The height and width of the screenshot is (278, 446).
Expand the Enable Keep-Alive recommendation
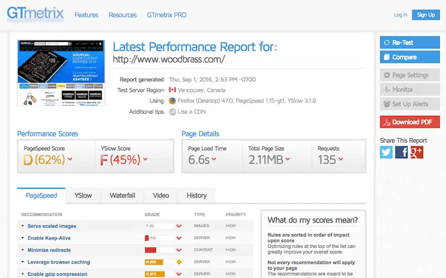click(23, 238)
